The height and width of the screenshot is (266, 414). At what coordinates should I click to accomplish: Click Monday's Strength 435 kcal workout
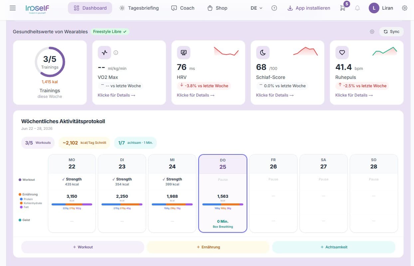72,181
